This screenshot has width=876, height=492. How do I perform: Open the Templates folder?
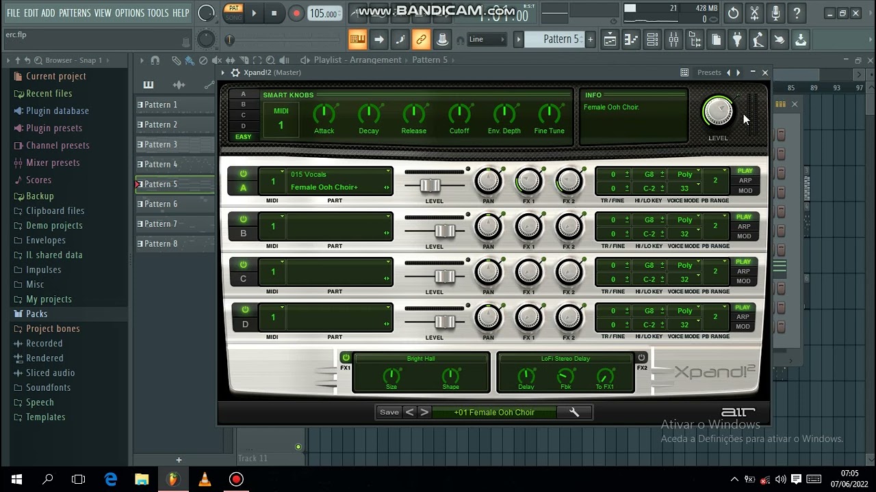pyautogui.click(x=45, y=417)
